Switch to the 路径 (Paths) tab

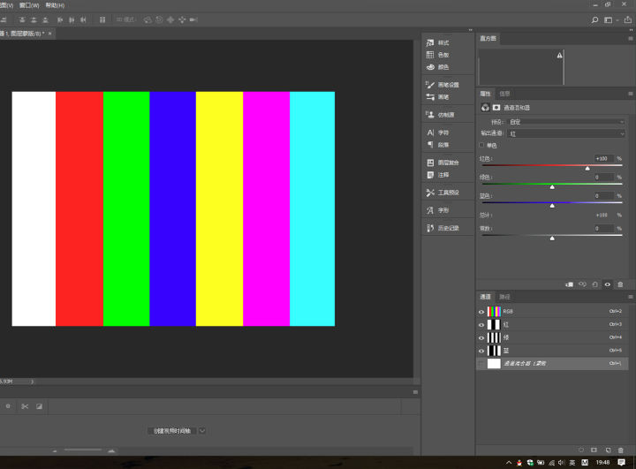(505, 297)
